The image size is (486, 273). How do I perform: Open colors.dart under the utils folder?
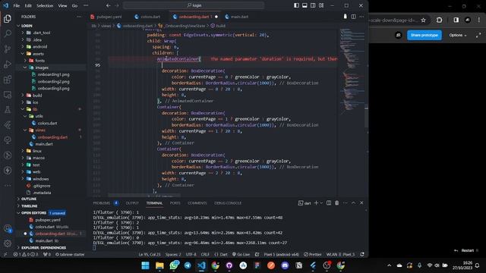click(47, 123)
